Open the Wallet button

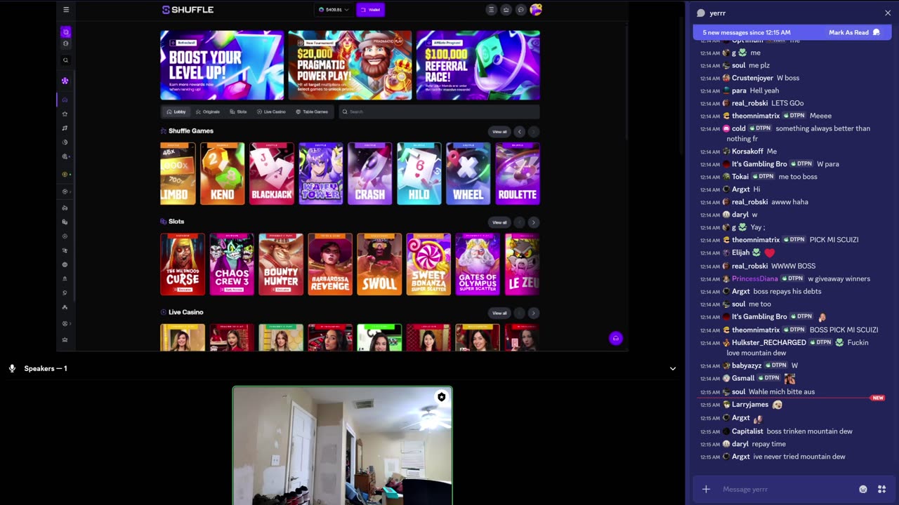click(371, 10)
